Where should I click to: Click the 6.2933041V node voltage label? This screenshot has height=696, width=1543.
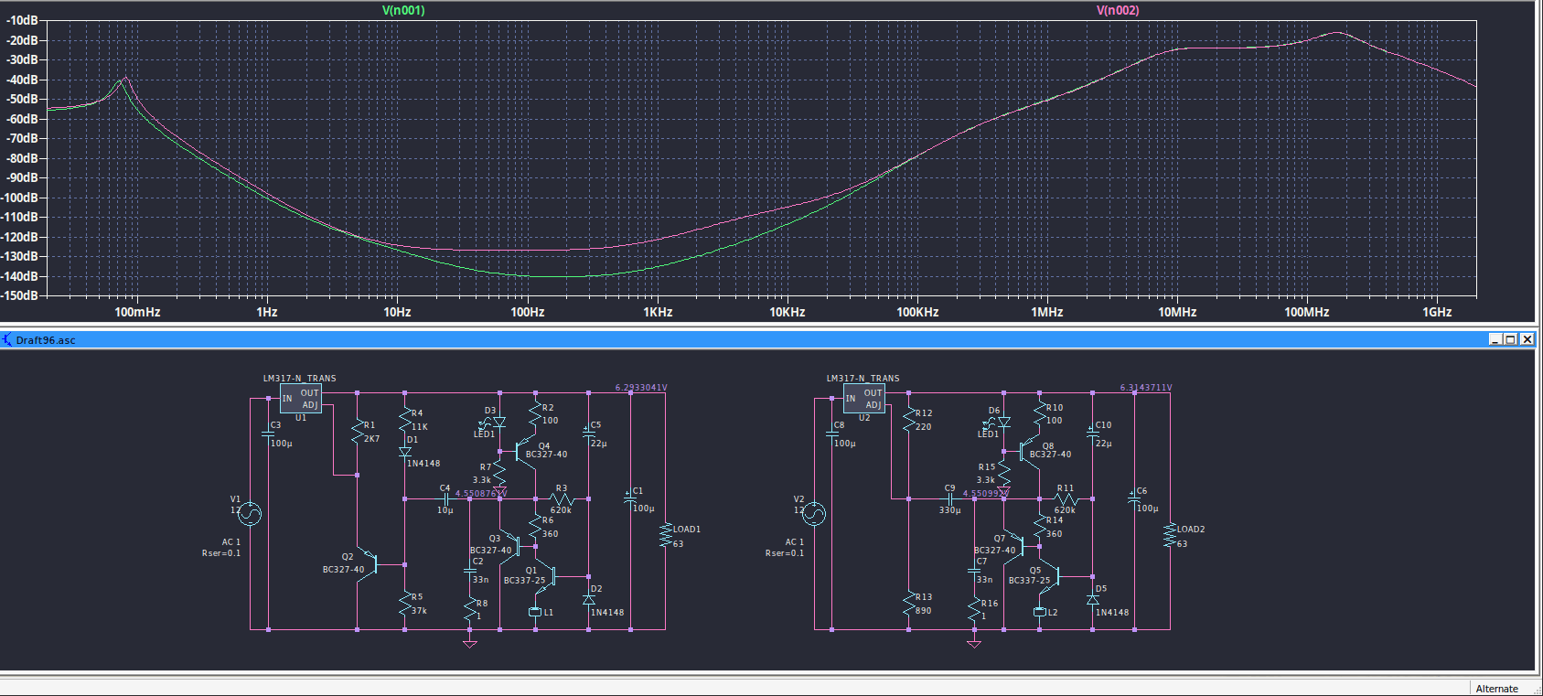pos(641,388)
